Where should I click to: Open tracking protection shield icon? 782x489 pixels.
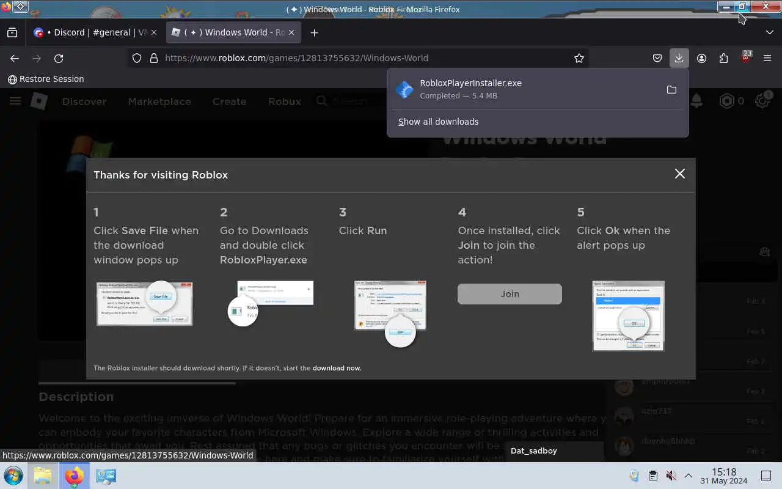pos(137,58)
